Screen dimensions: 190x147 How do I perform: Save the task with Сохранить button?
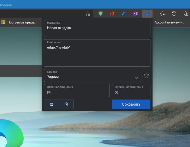pos(131,104)
